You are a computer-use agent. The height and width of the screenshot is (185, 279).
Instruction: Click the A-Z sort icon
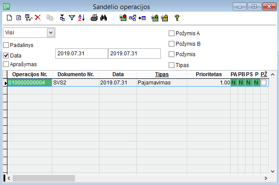pos(82,18)
